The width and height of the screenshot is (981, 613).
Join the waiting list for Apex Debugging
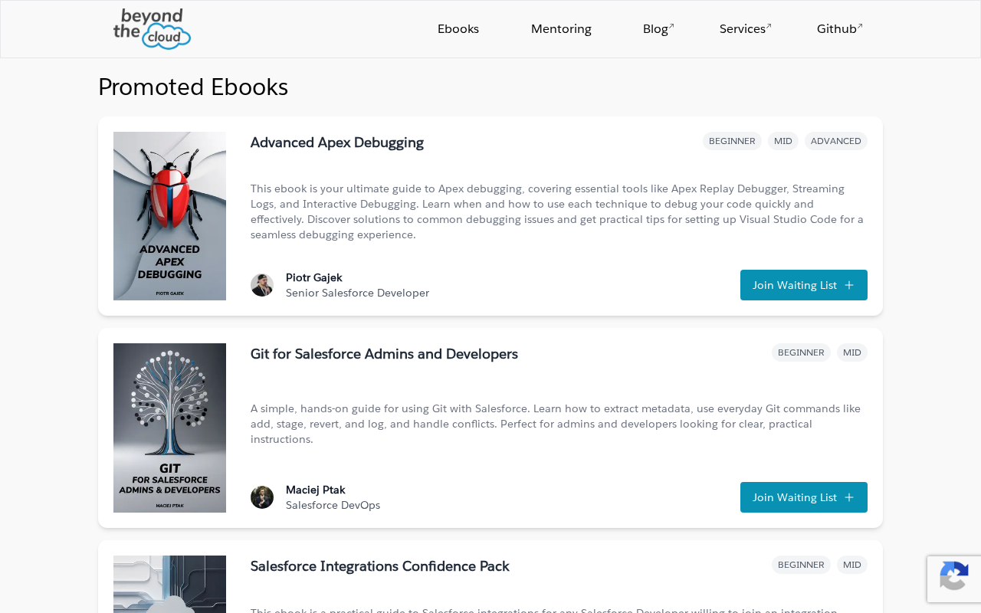click(x=803, y=285)
